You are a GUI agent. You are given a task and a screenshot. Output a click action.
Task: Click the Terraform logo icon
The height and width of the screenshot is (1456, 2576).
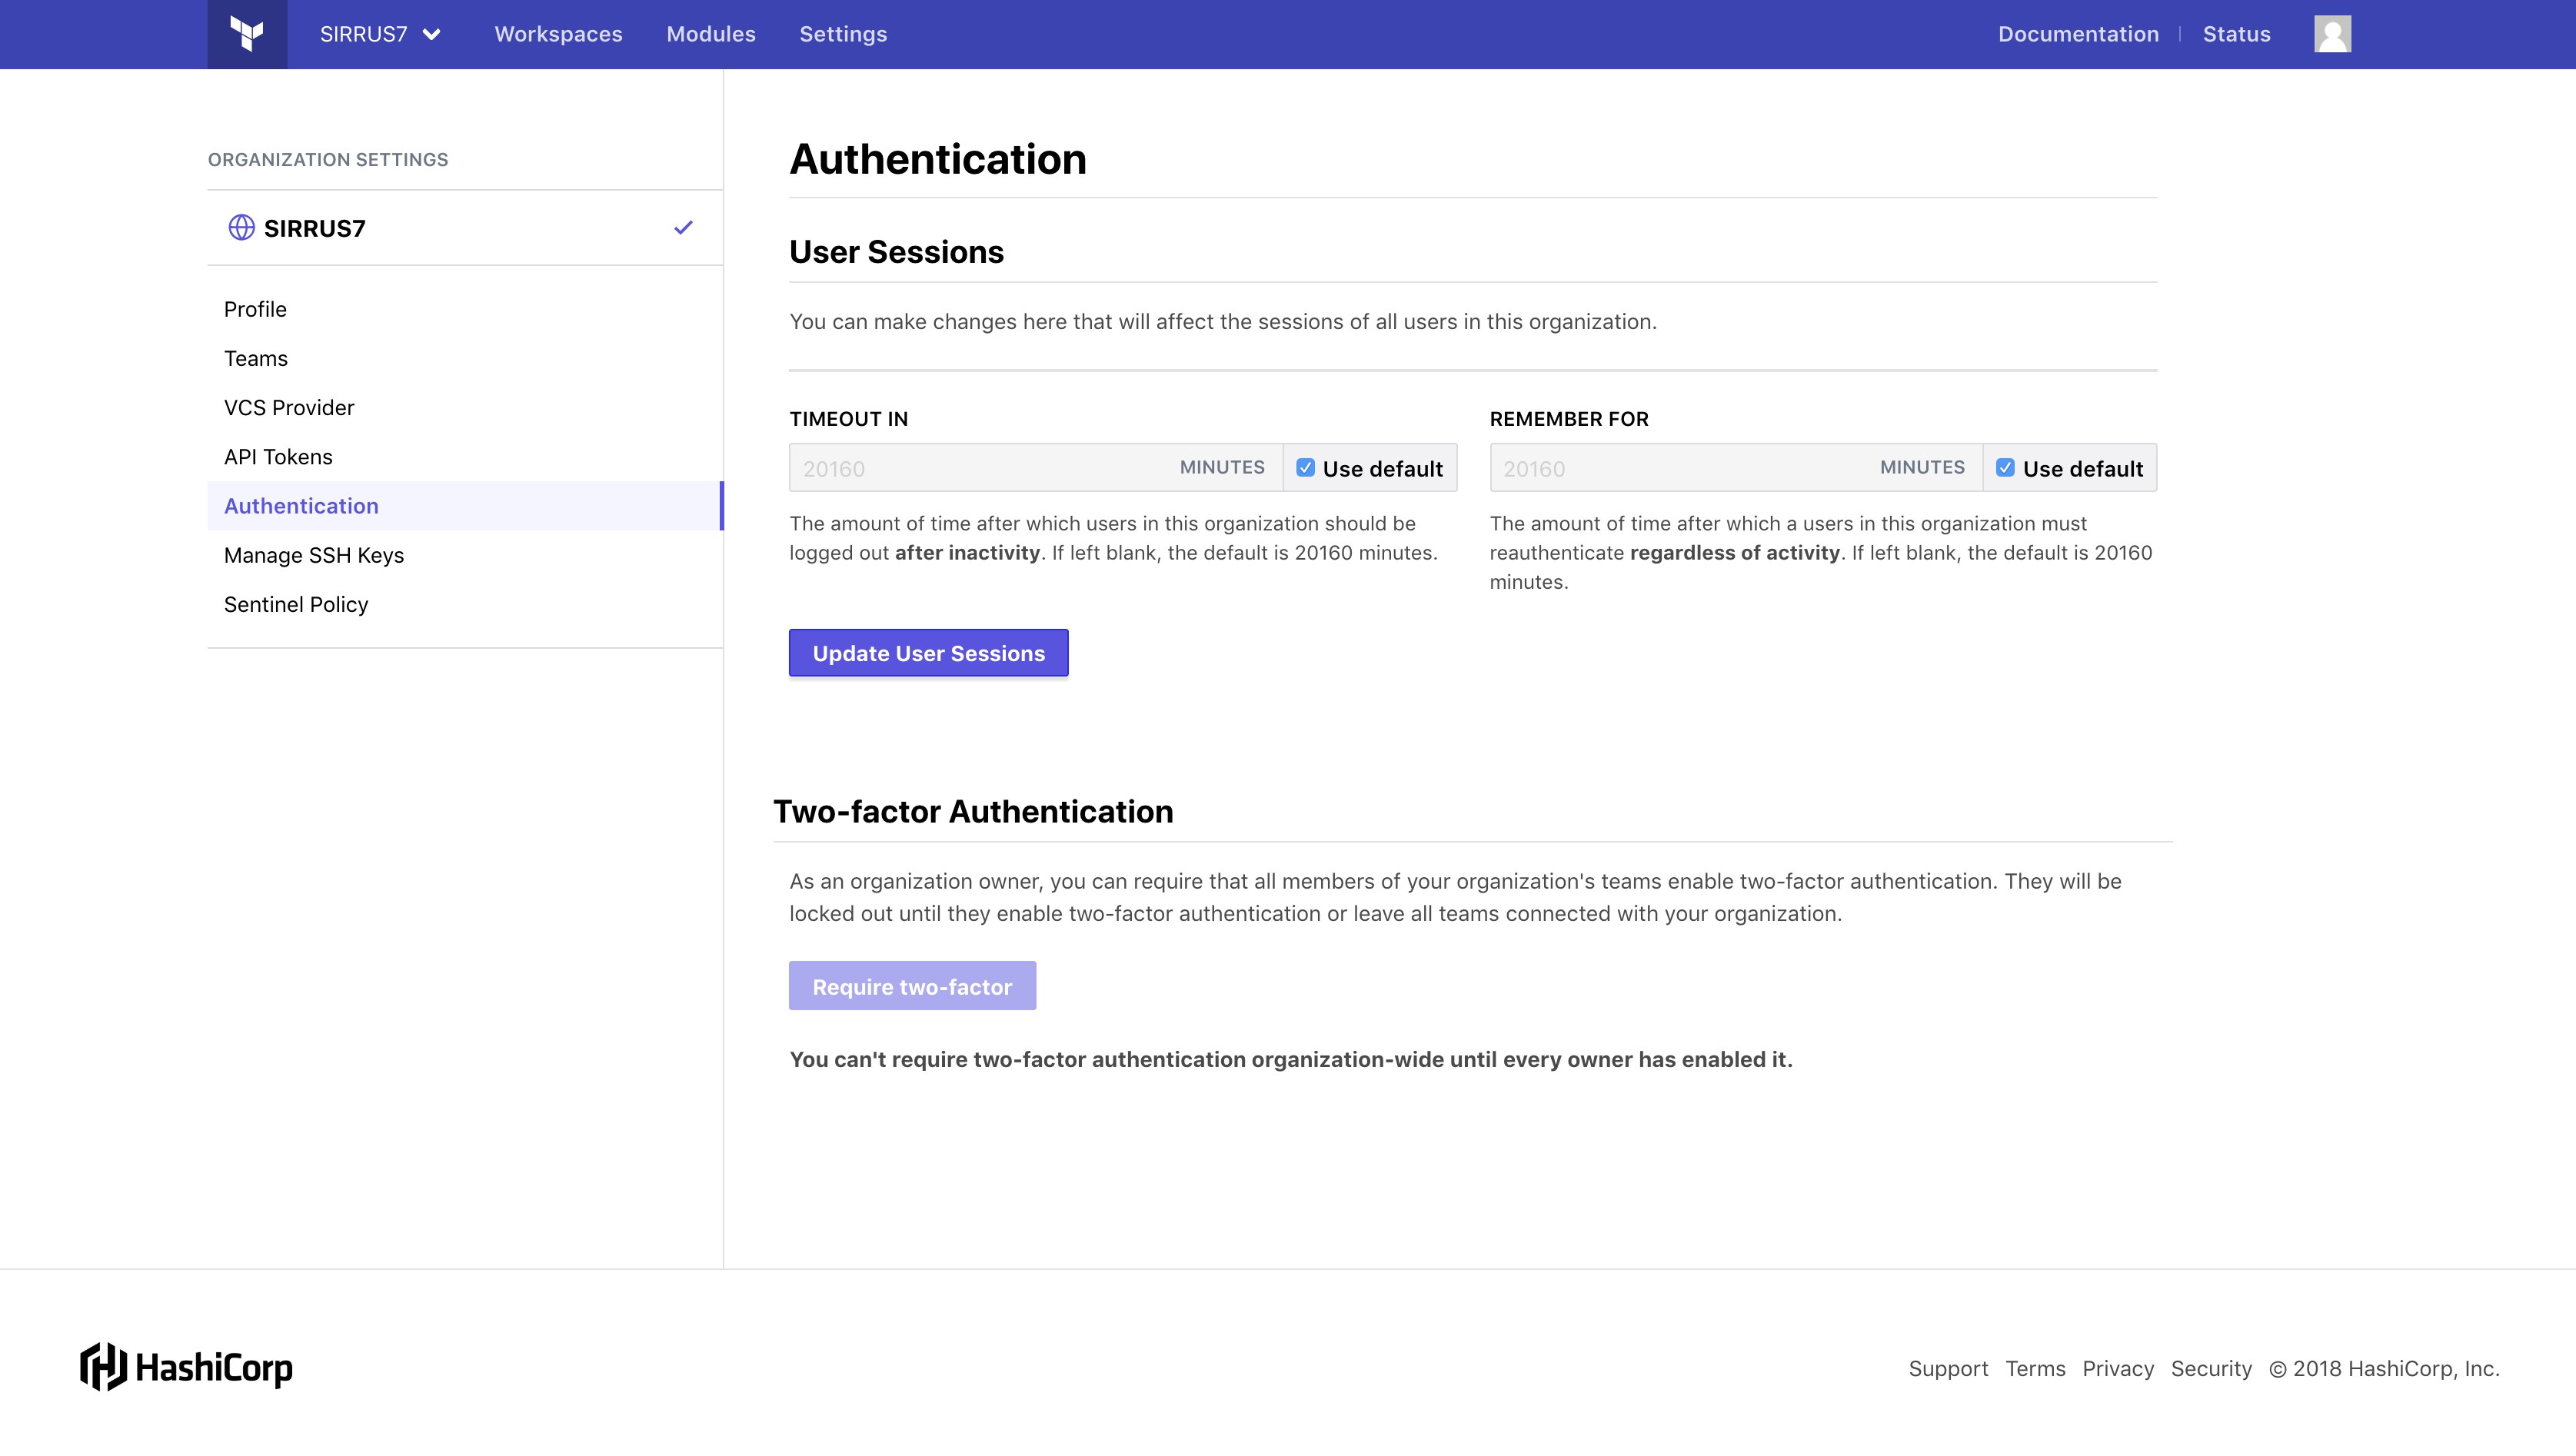(x=247, y=34)
